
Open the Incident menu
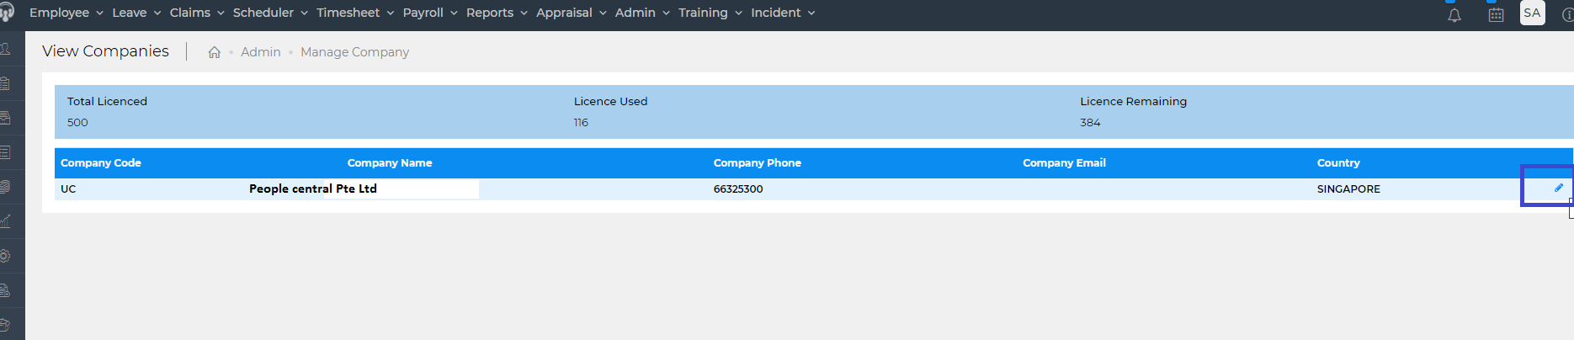point(783,13)
